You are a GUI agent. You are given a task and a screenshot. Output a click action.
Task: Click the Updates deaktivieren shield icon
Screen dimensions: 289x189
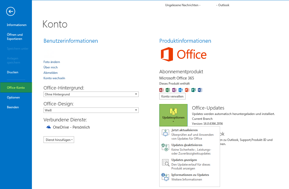pos(165,147)
